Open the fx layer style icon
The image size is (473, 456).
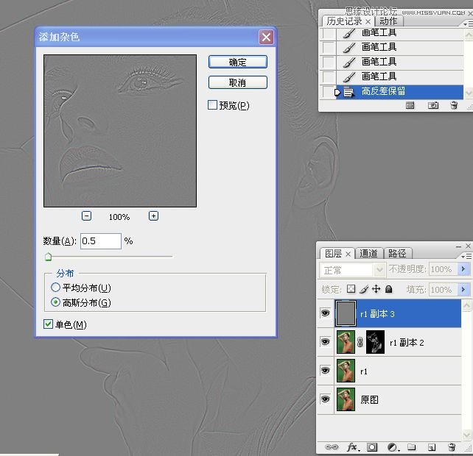coord(352,447)
